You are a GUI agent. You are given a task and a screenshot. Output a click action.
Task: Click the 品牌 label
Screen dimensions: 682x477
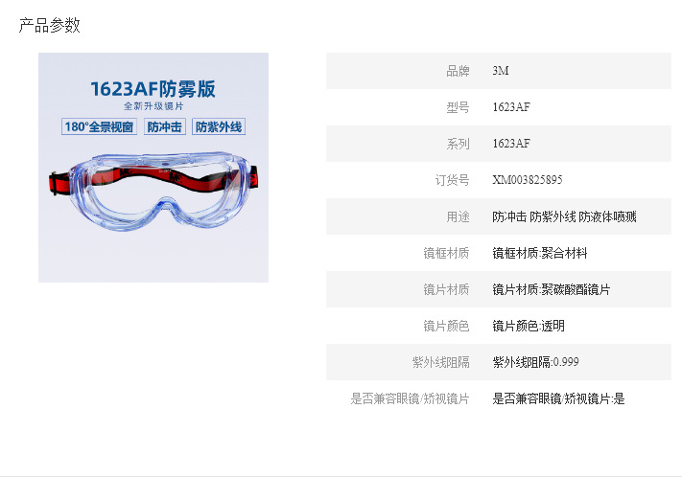click(x=458, y=71)
